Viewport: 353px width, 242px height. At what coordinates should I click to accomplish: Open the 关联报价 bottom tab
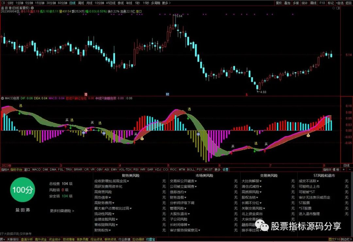(13, 239)
